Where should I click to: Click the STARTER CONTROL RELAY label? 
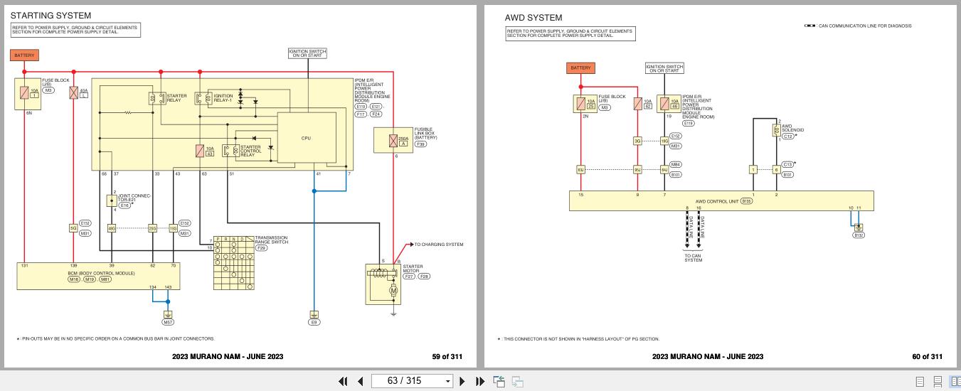250,150
